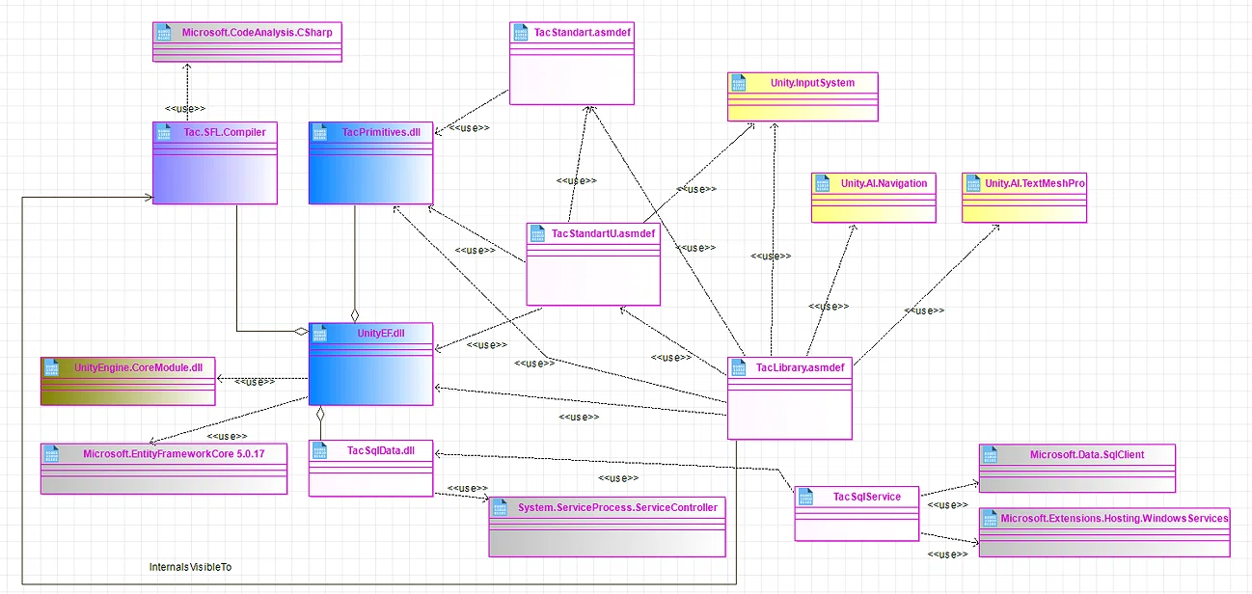The height and width of the screenshot is (594, 1252).
Task: Click the Microsoft.EntityFrameworkCore box icon
Action: pyautogui.click(x=52, y=453)
